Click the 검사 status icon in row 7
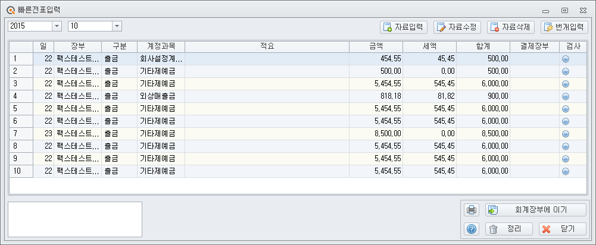The width and height of the screenshot is (596, 245). click(x=565, y=134)
